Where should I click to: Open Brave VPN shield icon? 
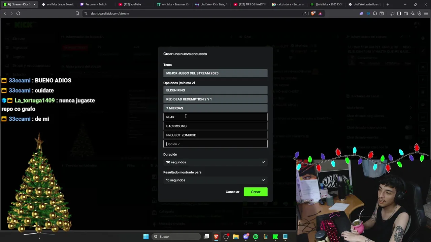419,13
